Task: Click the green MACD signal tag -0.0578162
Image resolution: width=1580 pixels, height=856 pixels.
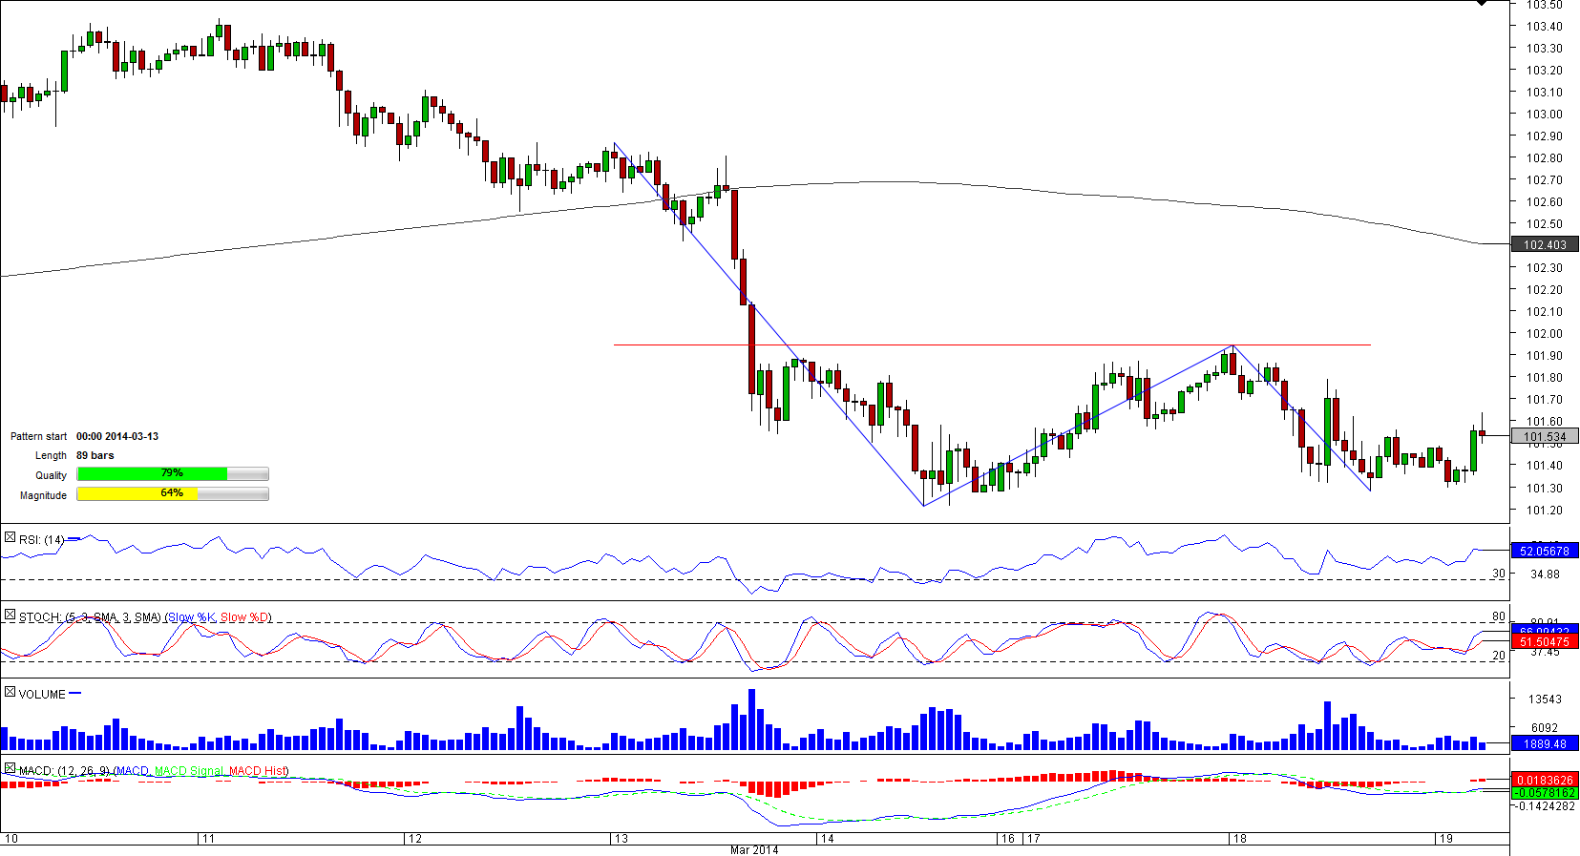Action: pyautogui.click(x=1544, y=793)
